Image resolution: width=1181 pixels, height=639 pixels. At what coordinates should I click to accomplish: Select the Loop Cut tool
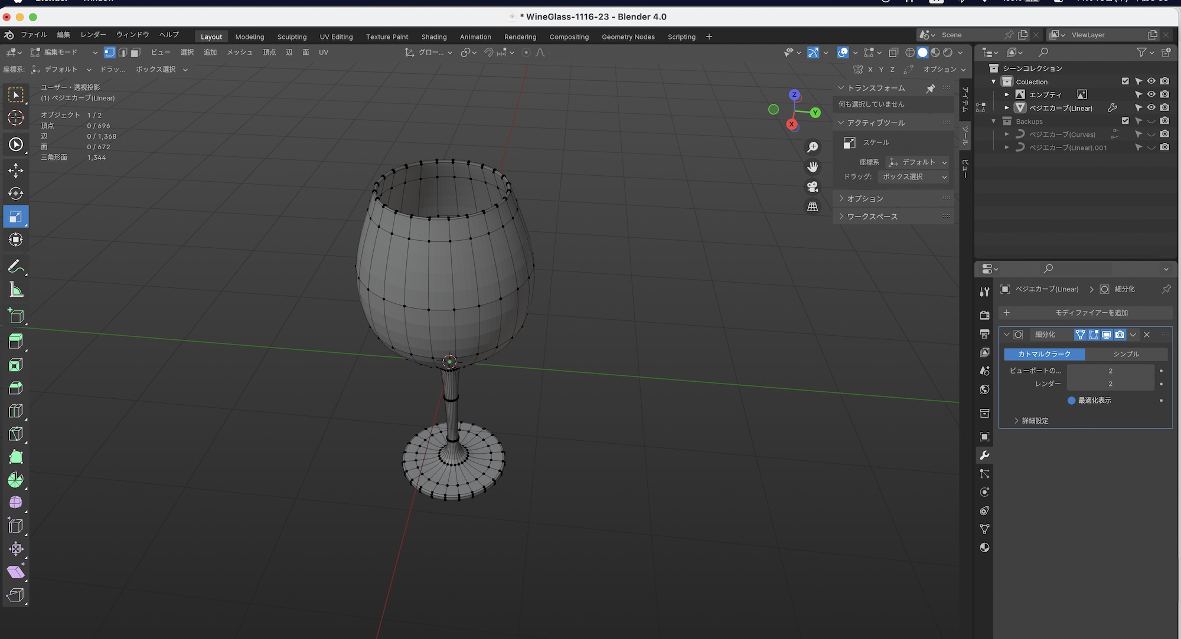16,411
